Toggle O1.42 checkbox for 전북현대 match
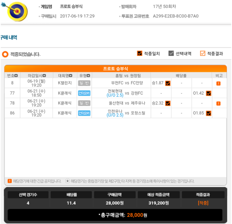The width and height of the screenshot is (232, 224). tap(209, 93)
